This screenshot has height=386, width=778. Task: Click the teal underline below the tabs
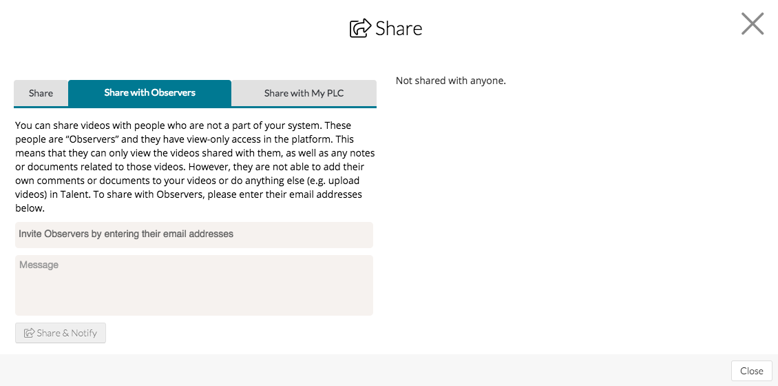tap(195, 108)
